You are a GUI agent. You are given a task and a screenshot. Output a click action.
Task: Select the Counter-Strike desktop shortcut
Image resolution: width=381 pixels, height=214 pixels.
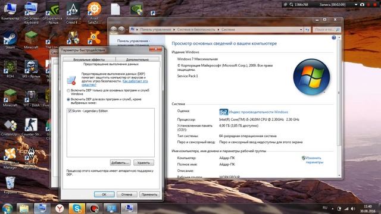31,127
